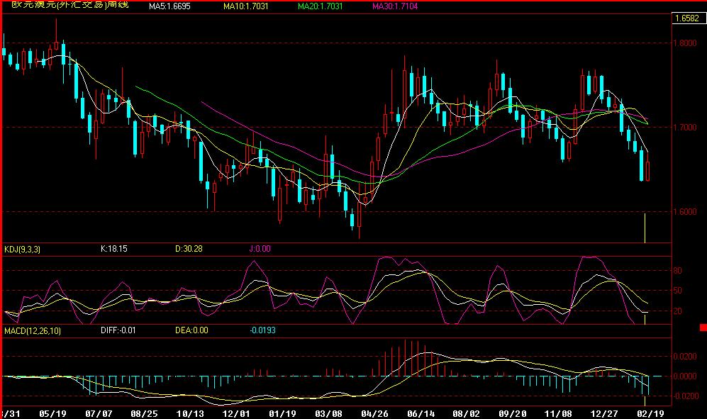Select the MA5:1.6695 indicator label
This screenshot has width=707, height=419.
pos(169,6)
